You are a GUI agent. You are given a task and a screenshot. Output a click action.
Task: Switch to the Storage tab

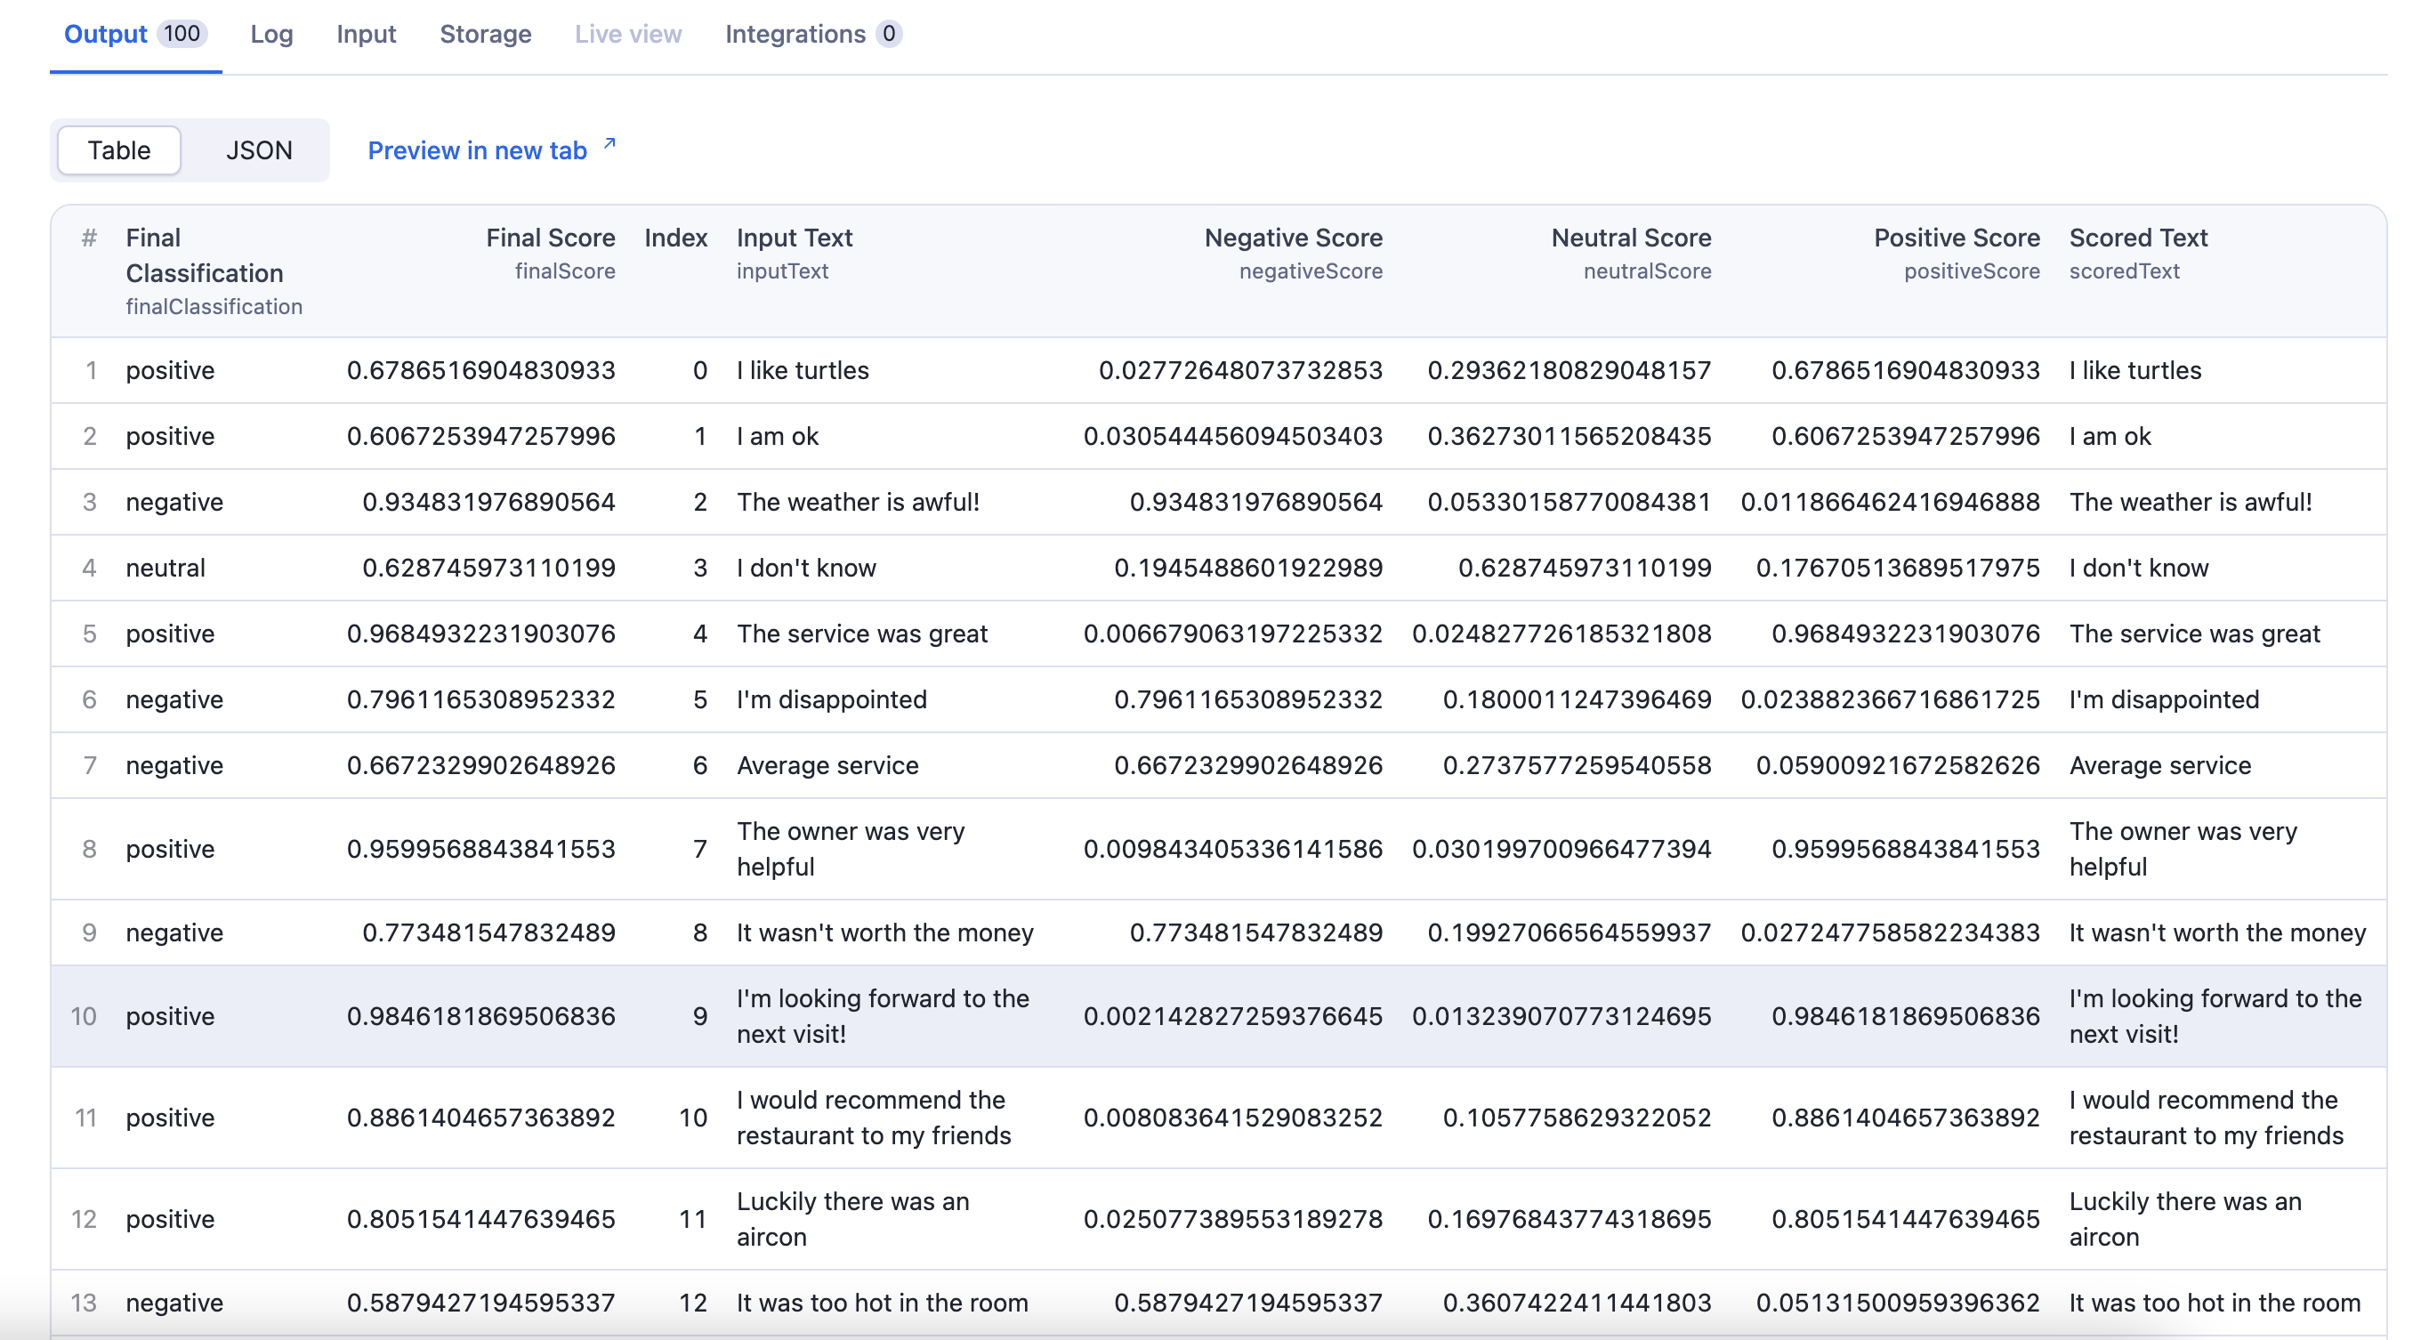[486, 34]
